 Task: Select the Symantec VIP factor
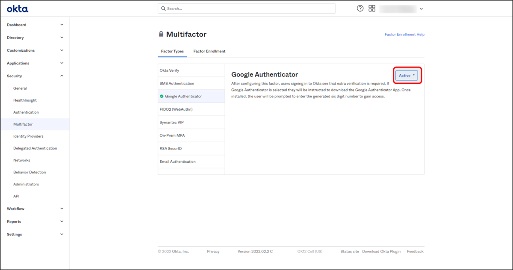pyautogui.click(x=192, y=123)
